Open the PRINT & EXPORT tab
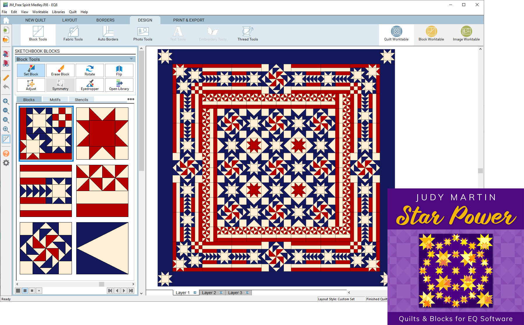Screen dimensions: 524x325 click(189, 20)
